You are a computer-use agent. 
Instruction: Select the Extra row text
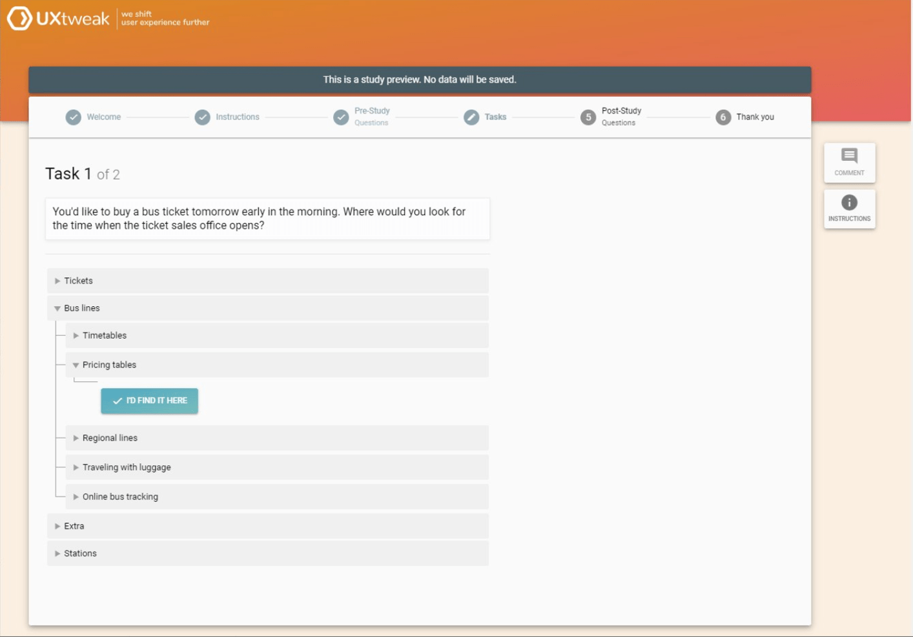pyautogui.click(x=74, y=526)
